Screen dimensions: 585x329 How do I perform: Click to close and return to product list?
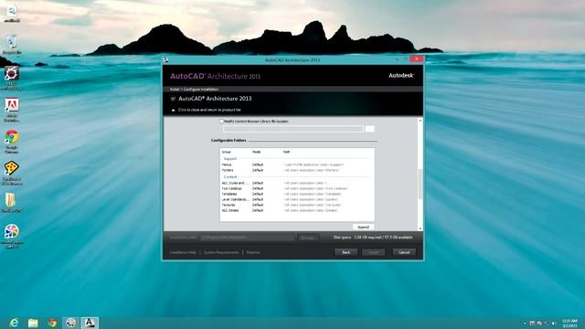coord(209,110)
